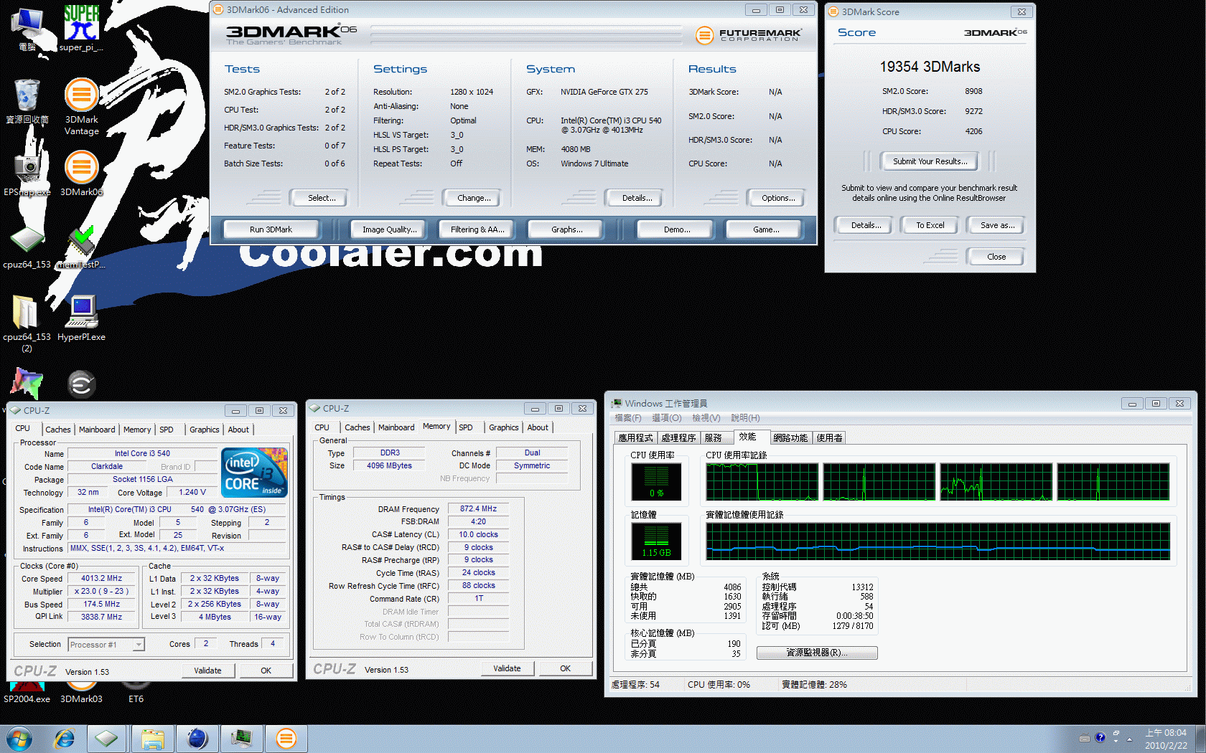Screen dimensions: 1206x753
Task: Launch HyperPI.exe desktop shortcut
Action: 81,318
